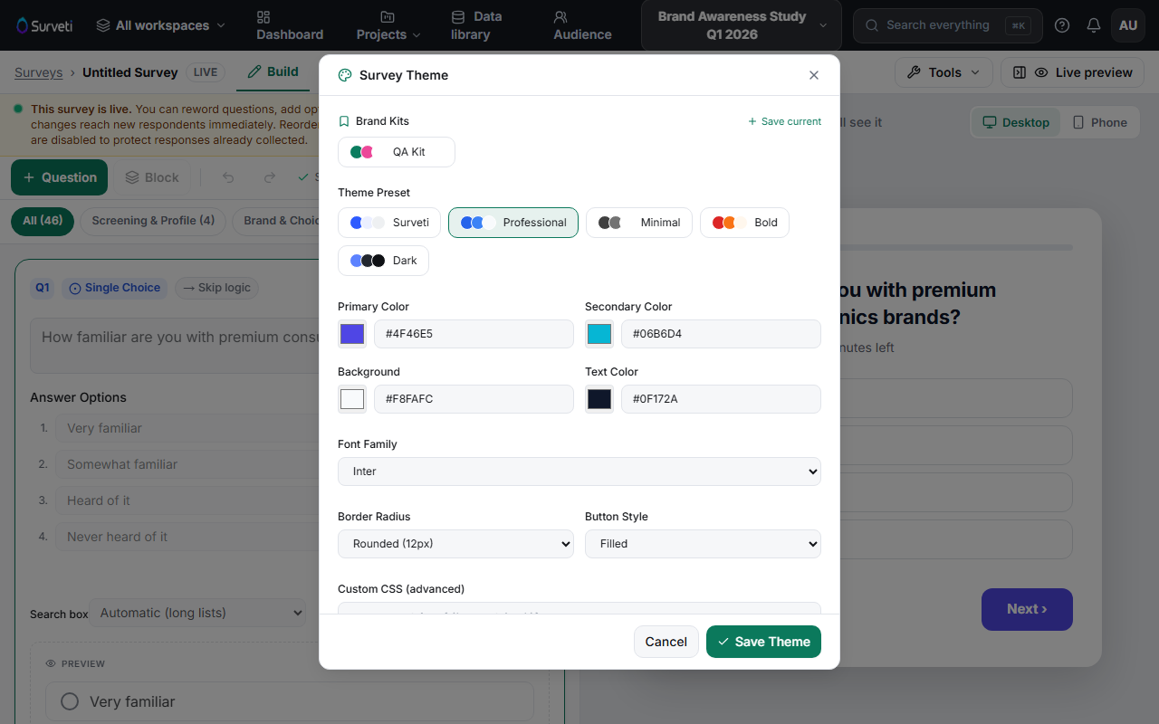Click Cancel in theme dialog
The height and width of the screenshot is (724, 1159).
666,642
